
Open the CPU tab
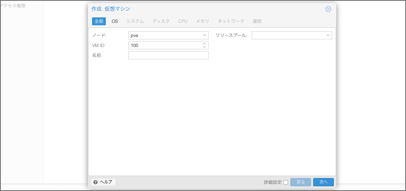(x=183, y=21)
